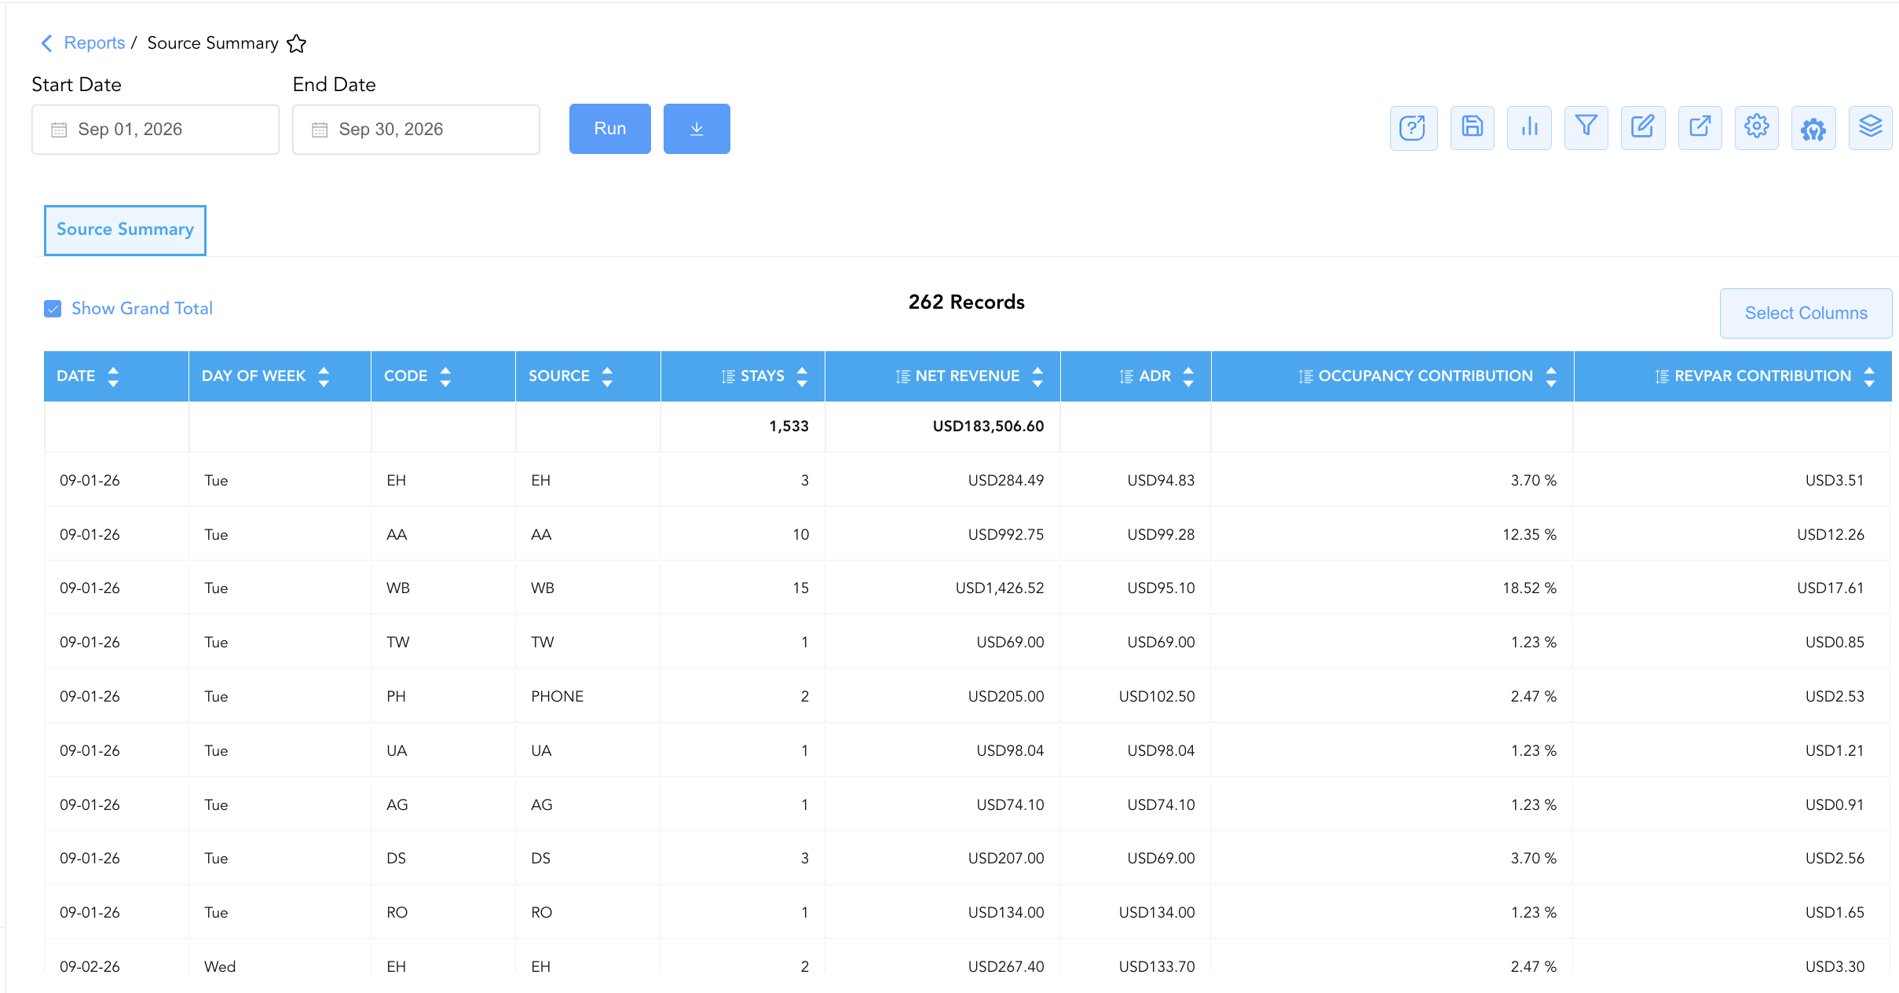The image size is (1899, 993).
Task: Click the End Date field Sep 30, 2026
Action: 416,130
